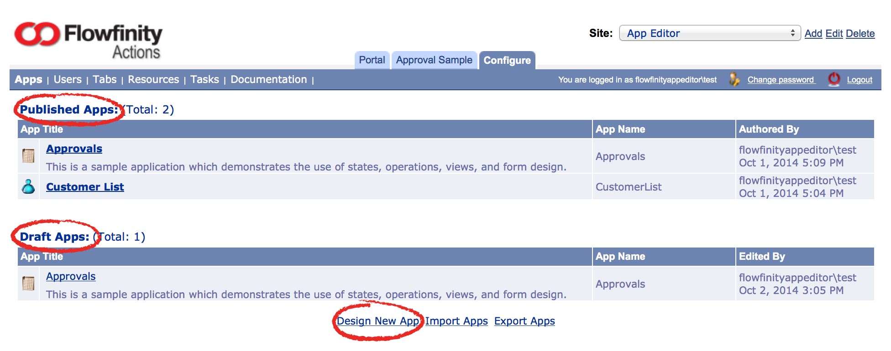Click the Approvals icon in Draft Apps
Viewport: 891px width, 351px height.
28,284
